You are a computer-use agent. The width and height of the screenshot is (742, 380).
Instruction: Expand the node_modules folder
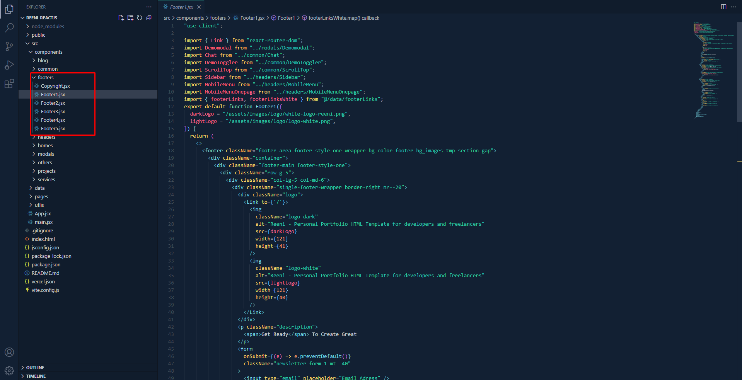(x=48, y=26)
